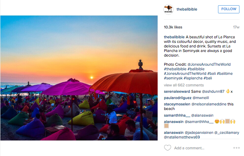The image size is (244, 156).
Task: Open the #laplancha hashtag
Action: coord(193,78)
